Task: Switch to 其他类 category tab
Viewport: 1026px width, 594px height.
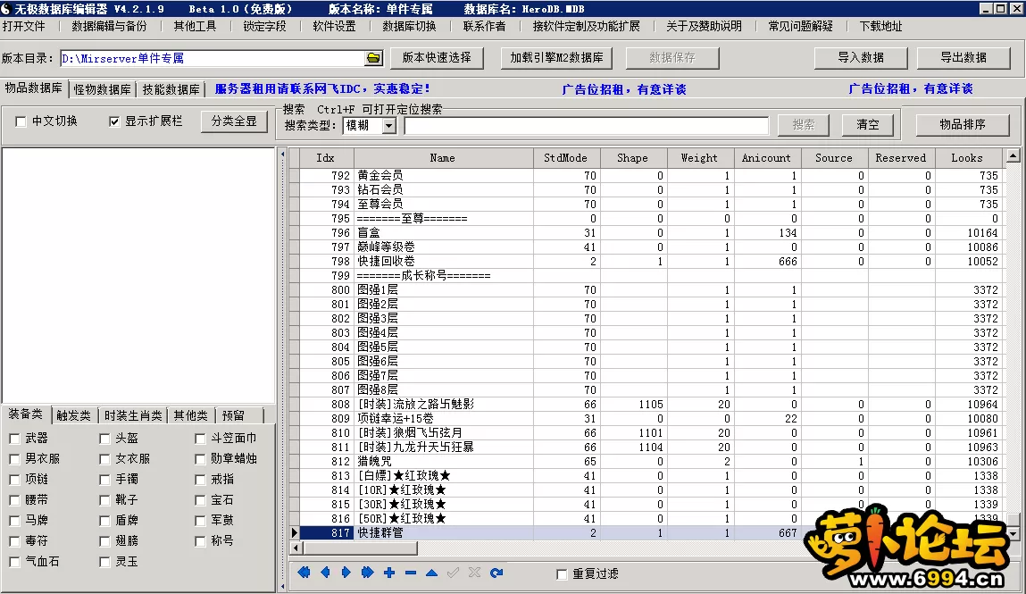Action: [190, 415]
